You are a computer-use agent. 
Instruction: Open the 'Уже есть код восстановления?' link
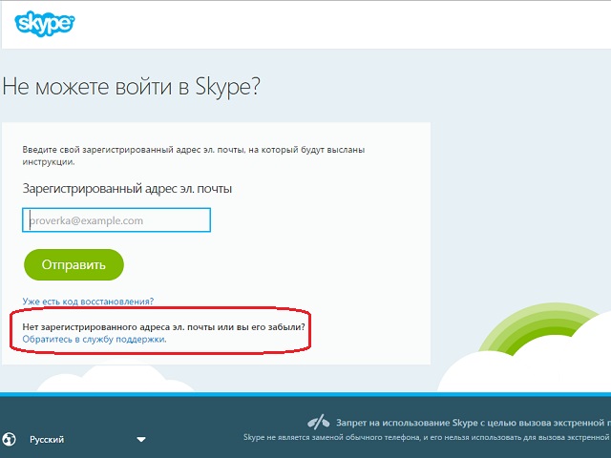click(x=88, y=302)
